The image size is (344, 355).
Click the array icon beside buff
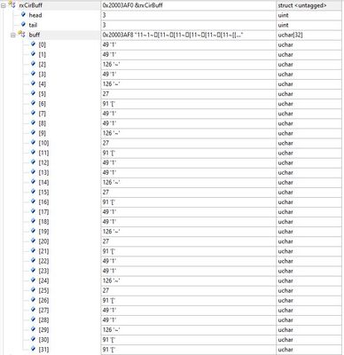tap(22, 34)
